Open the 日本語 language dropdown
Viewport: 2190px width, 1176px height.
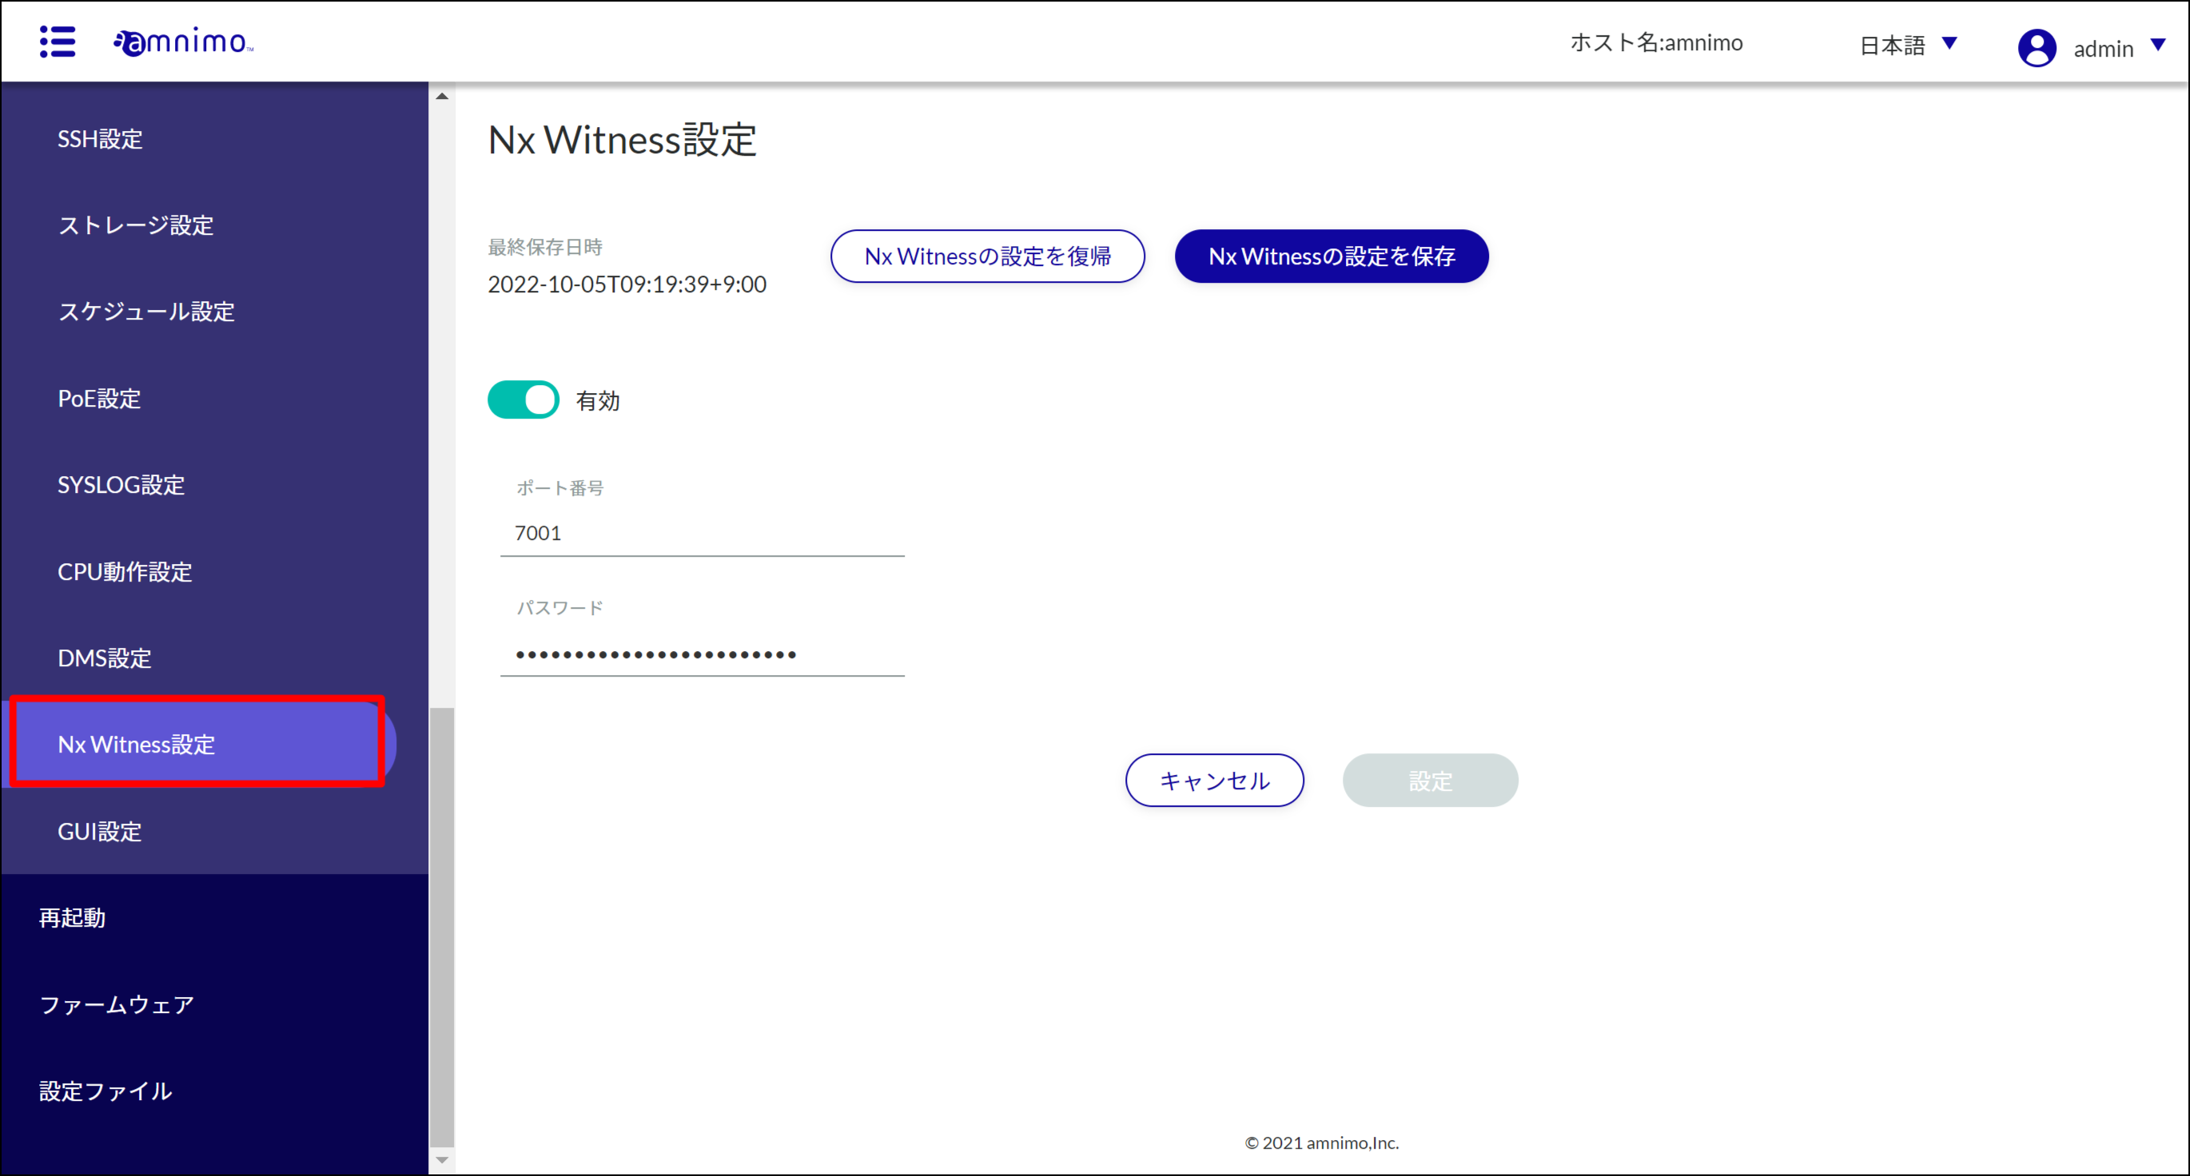click(1909, 44)
